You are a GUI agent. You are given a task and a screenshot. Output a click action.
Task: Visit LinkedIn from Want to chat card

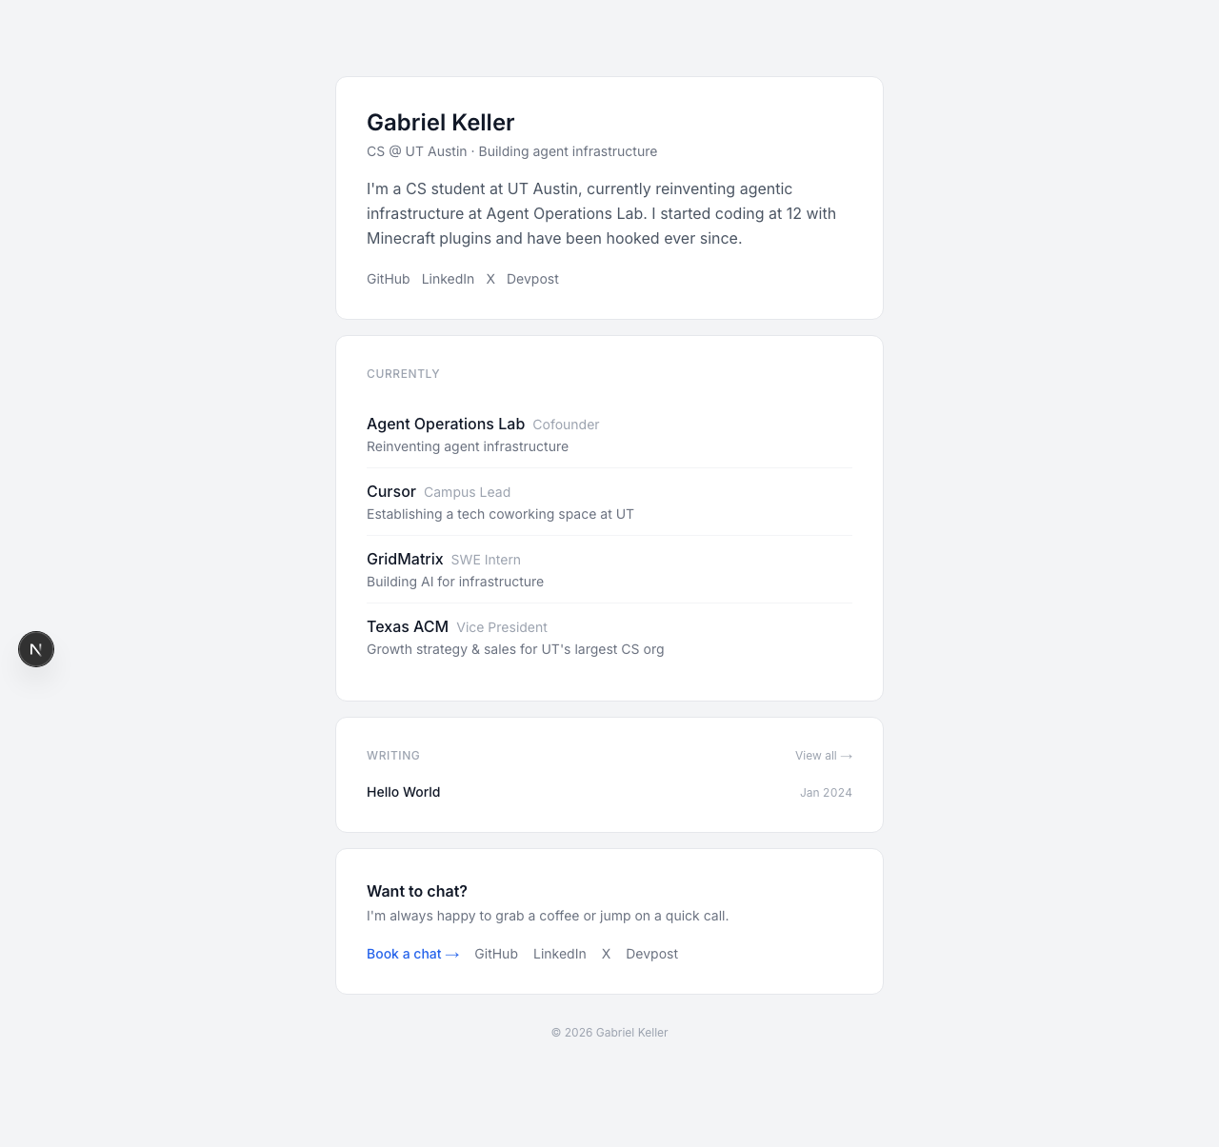click(x=559, y=954)
